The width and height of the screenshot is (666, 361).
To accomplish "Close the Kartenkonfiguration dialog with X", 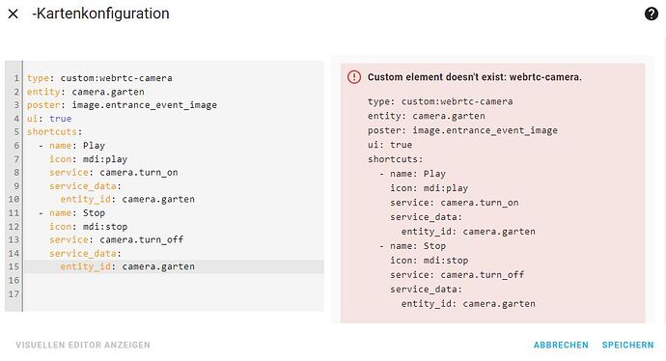I will 14,14.
